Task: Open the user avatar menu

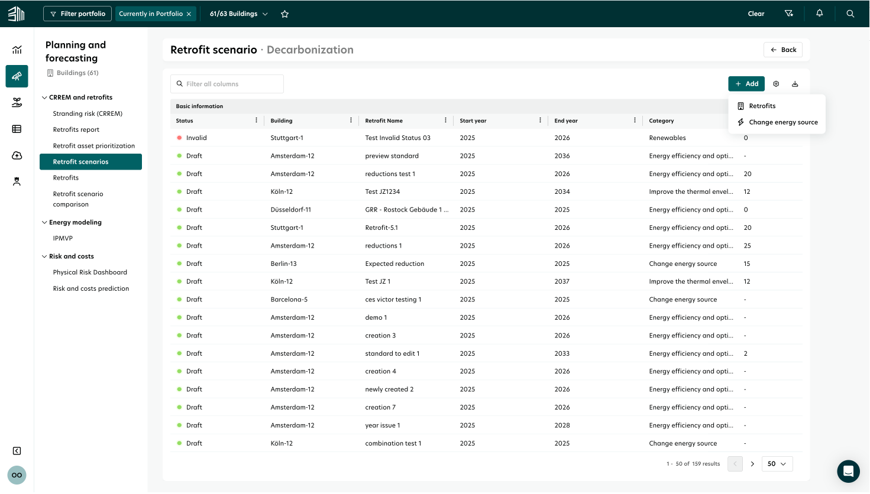Action: 17,475
